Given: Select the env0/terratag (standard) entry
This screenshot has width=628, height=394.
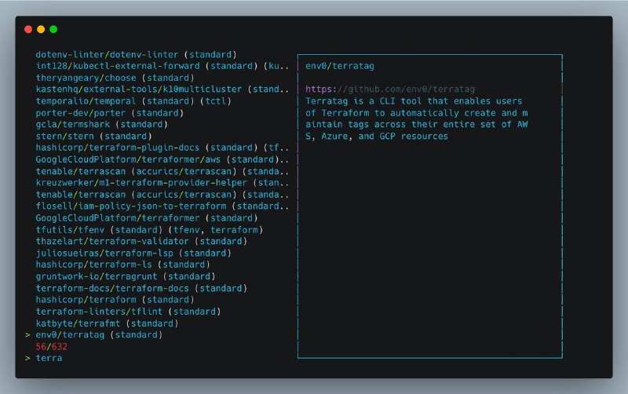Looking at the screenshot, I should 99,334.
